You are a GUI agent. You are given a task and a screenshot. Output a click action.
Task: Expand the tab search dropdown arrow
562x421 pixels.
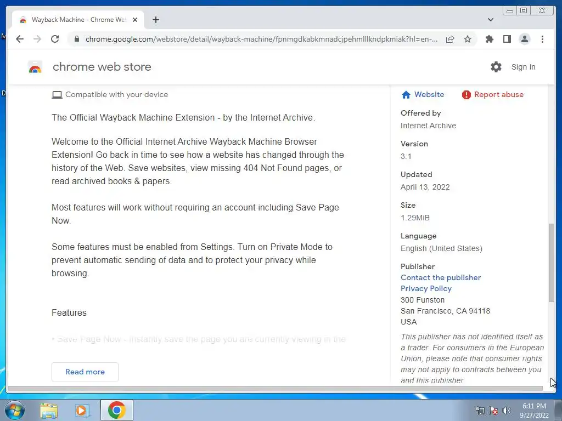(x=491, y=20)
